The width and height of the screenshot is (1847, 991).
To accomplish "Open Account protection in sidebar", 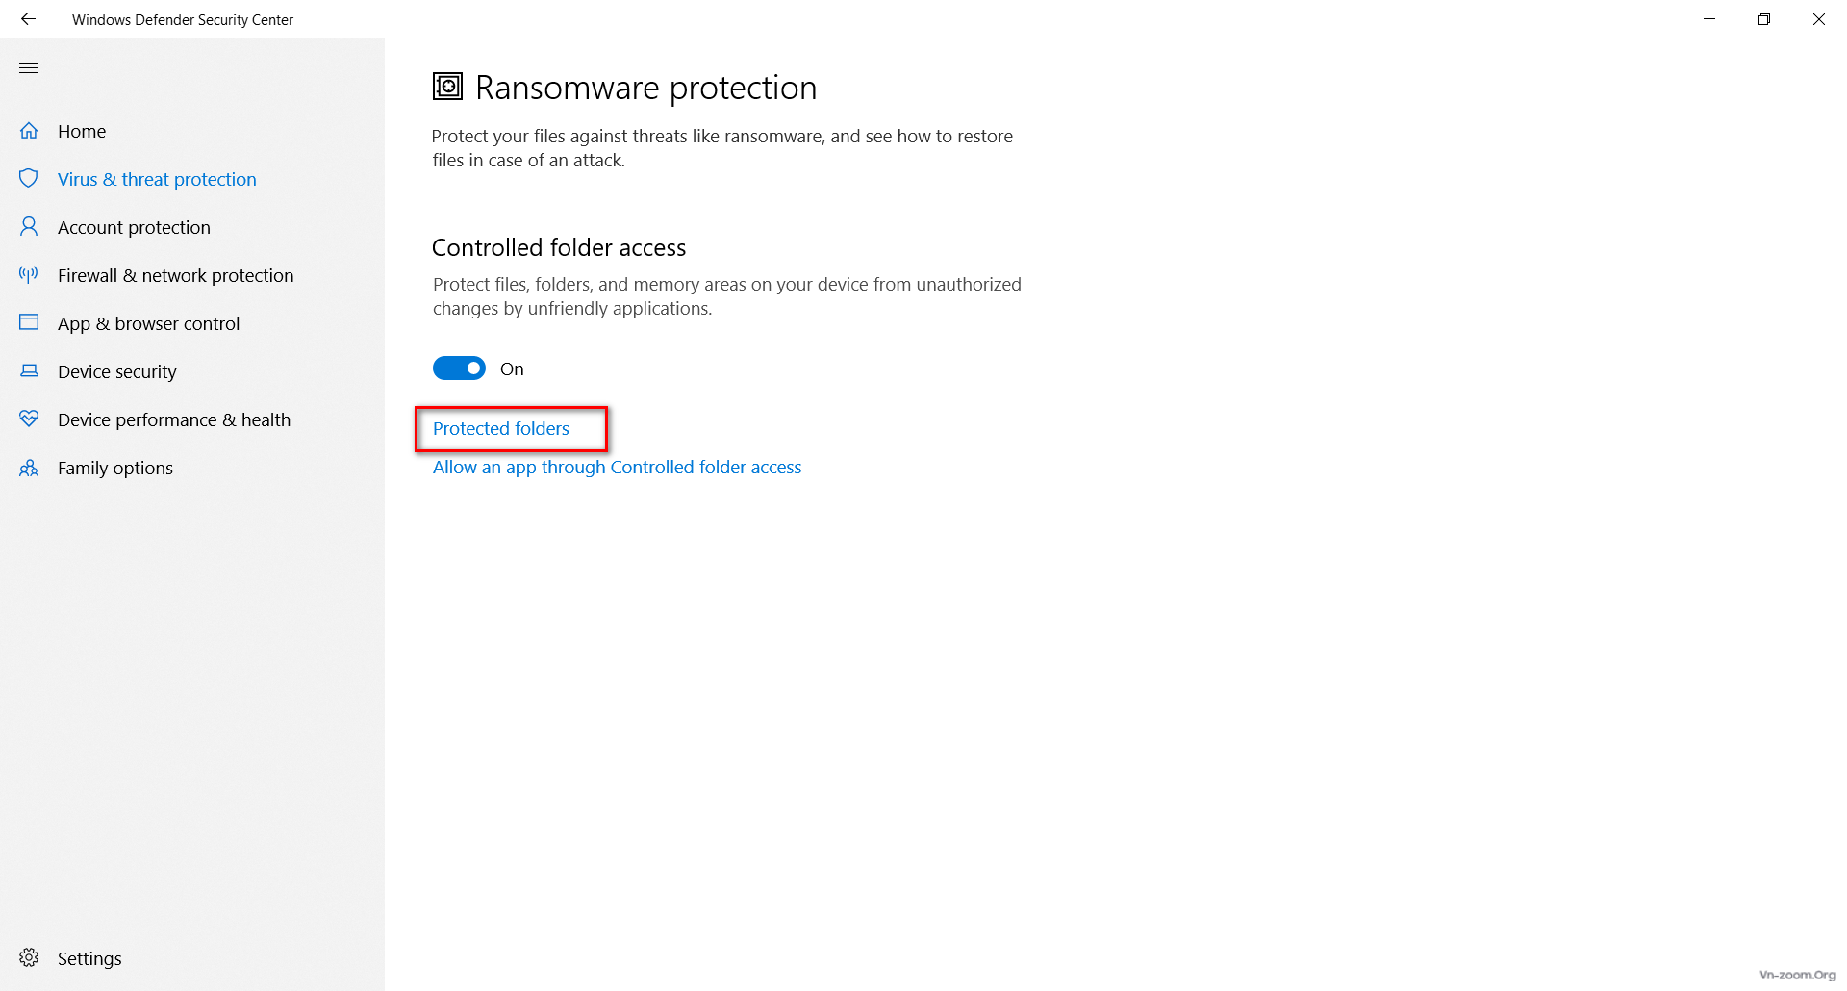I will [x=134, y=227].
